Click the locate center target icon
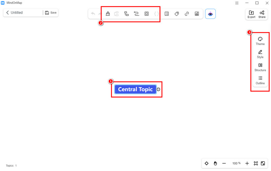This screenshot has width=271, height=171. point(207,163)
